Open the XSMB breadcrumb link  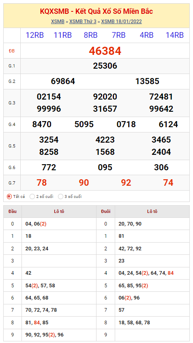point(58,22)
